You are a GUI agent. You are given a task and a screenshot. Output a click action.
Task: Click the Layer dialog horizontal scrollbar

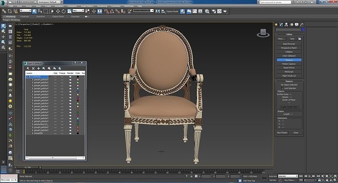[55, 158]
